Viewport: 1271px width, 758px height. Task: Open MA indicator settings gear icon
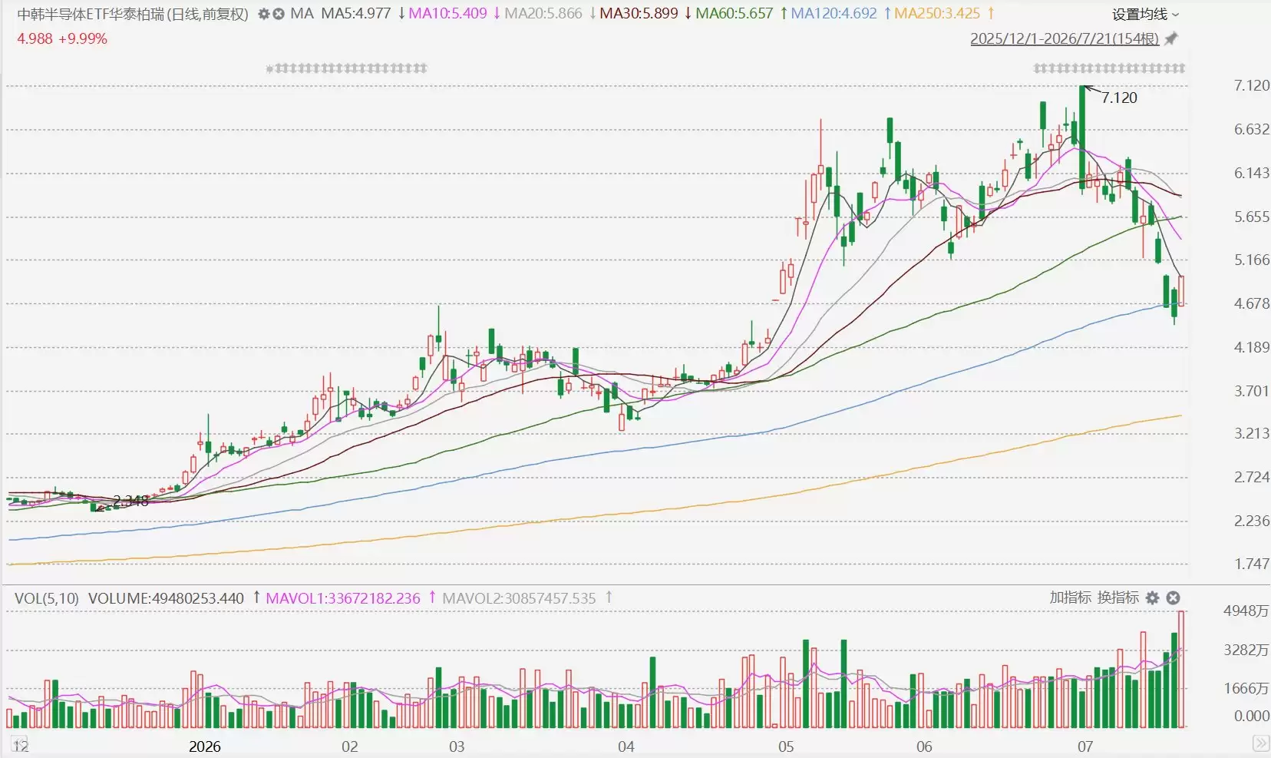(264, 14)
